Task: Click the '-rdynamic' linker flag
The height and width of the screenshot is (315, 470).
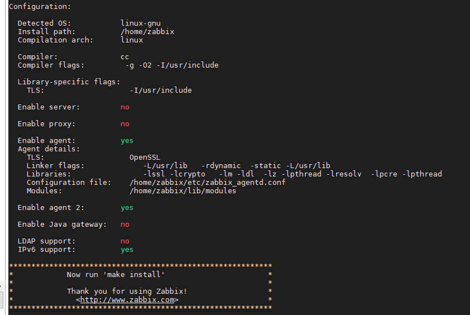Action: (x=221, y=166)
